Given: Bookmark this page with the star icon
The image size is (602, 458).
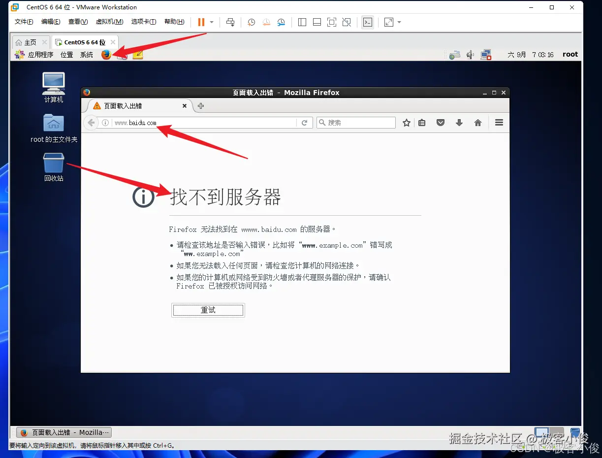Looking at the screenshot, I should pyautogui.click(x=407, y=123).
